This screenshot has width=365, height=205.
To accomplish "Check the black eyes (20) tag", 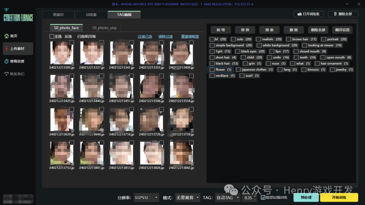I will [238, 51].
